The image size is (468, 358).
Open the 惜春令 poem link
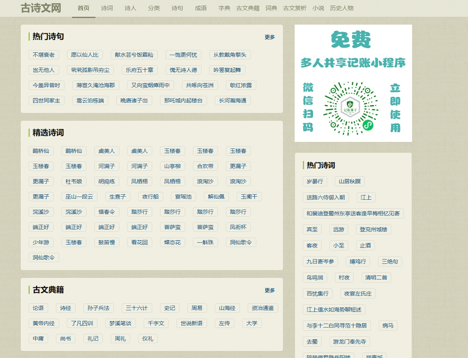pos(106,212)
